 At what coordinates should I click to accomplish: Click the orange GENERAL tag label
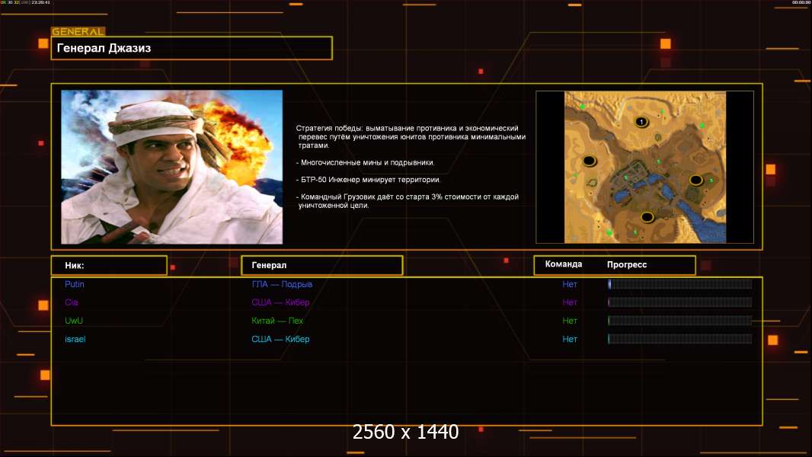(x=78, y=31)
